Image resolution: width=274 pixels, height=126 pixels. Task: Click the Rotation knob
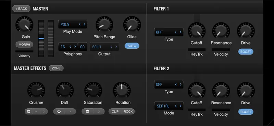tap(122, 90)
